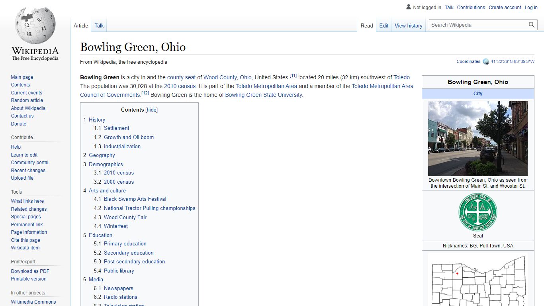The width and height of the screenshot is (544, 306).
Task: Open About Wikipedia
Action: click(28, 108)
